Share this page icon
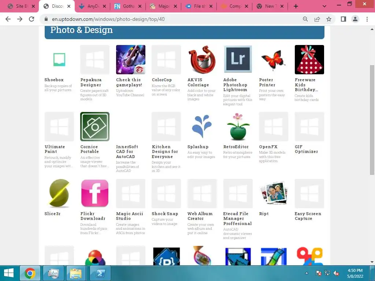Image resolution: width=375 pixels, height=281 pixels. (317, 19)
